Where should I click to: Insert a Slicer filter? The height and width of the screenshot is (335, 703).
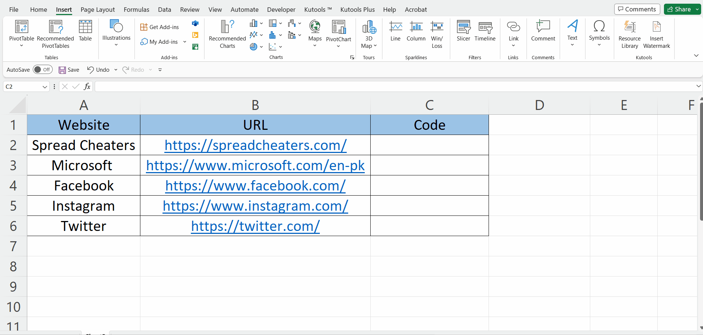point(463,31)
